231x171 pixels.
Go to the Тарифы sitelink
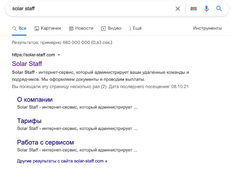pyautogui.click(x=29, y=121)
